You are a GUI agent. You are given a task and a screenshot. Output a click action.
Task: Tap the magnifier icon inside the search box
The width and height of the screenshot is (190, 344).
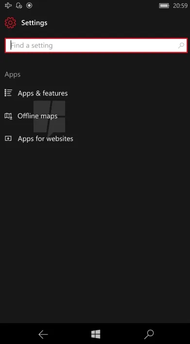(x=181, y=45)
